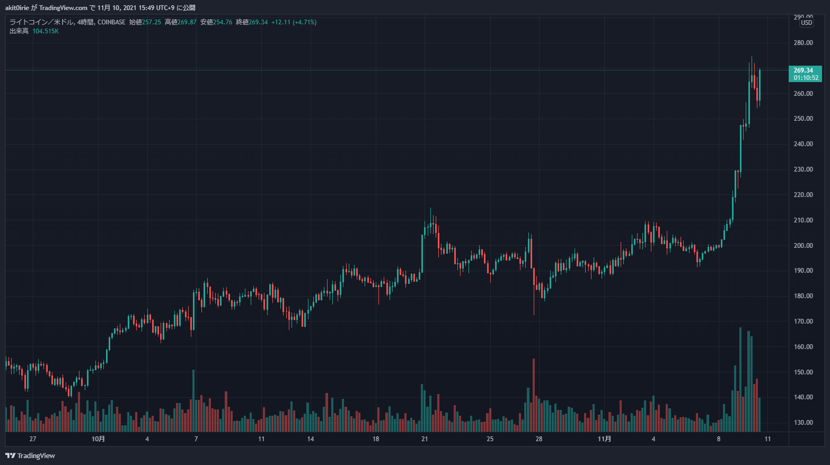The width and height of the screenshot is (830, 465).
Task: Click the 104.515K volume value
Action: [46, 31]
